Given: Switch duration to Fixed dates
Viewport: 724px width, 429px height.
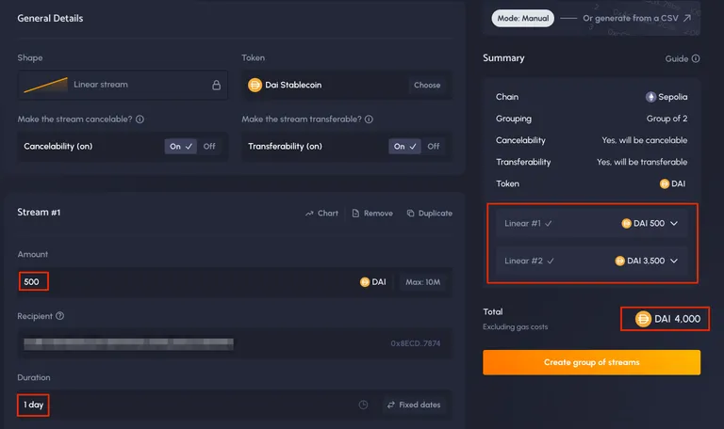Looking at the screenshot, I should pyautogui.click(x=414, y=405).
